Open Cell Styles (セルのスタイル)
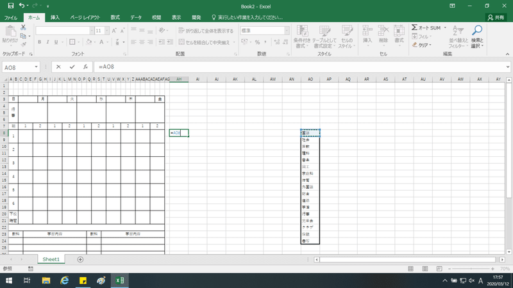 tap(346, 37)
